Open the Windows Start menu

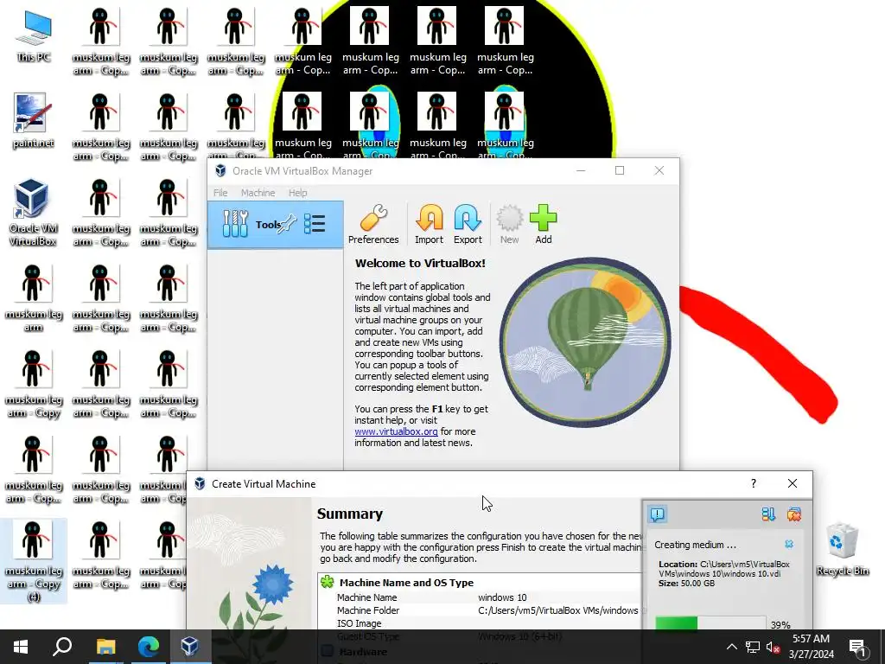[21, 647]
